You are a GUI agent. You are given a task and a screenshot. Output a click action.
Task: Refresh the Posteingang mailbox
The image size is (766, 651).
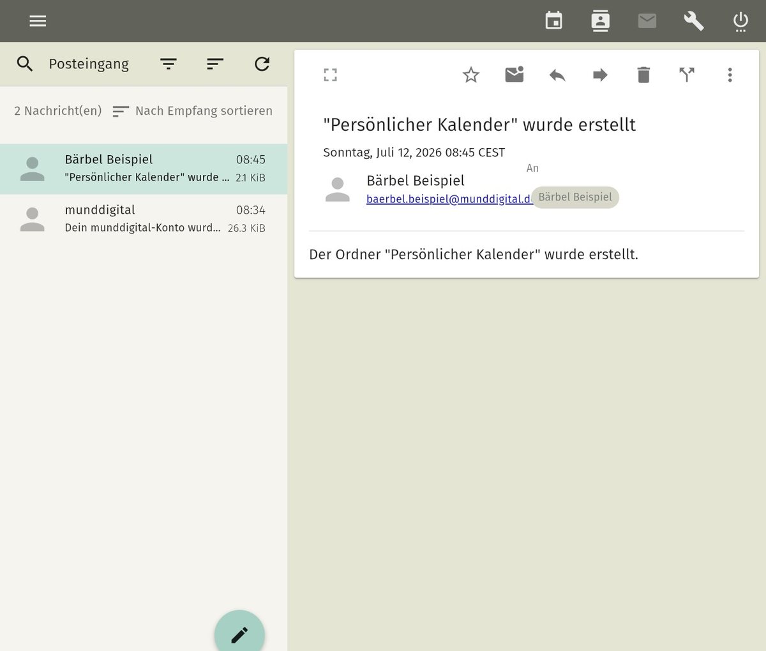point(262,64)
